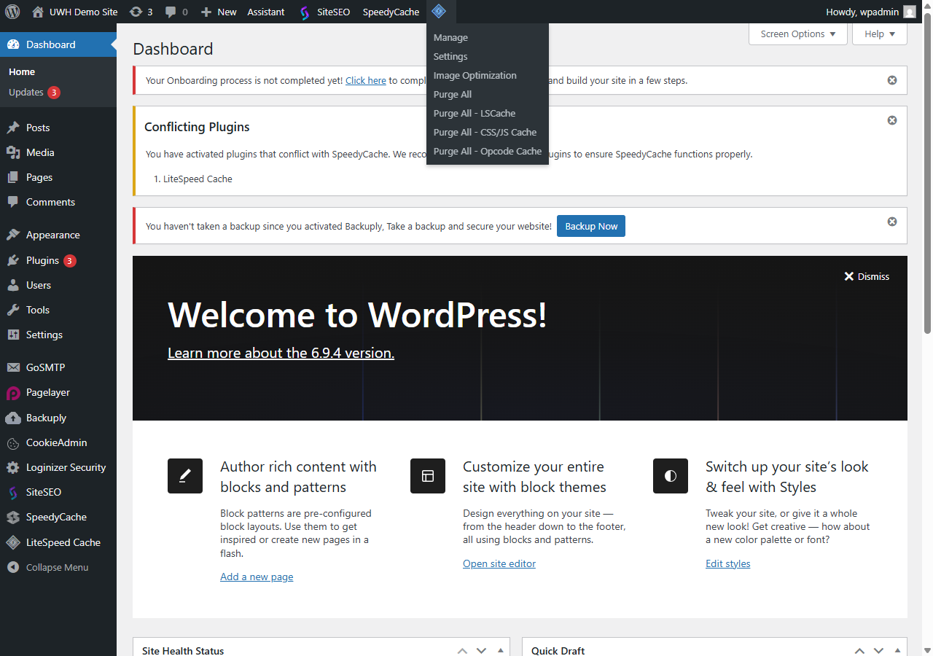
Task: Dismiss the Backuply backup notice
Action: pyautogui.click(x=892, y=222)
